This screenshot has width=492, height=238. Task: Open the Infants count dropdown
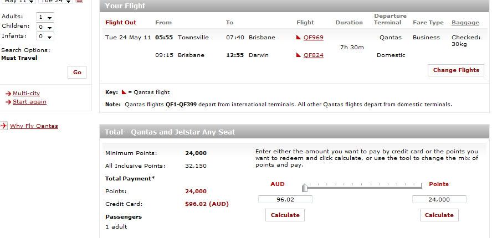click(44, 37)
